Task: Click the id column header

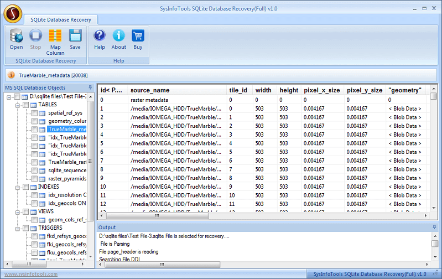Action: 113,90
